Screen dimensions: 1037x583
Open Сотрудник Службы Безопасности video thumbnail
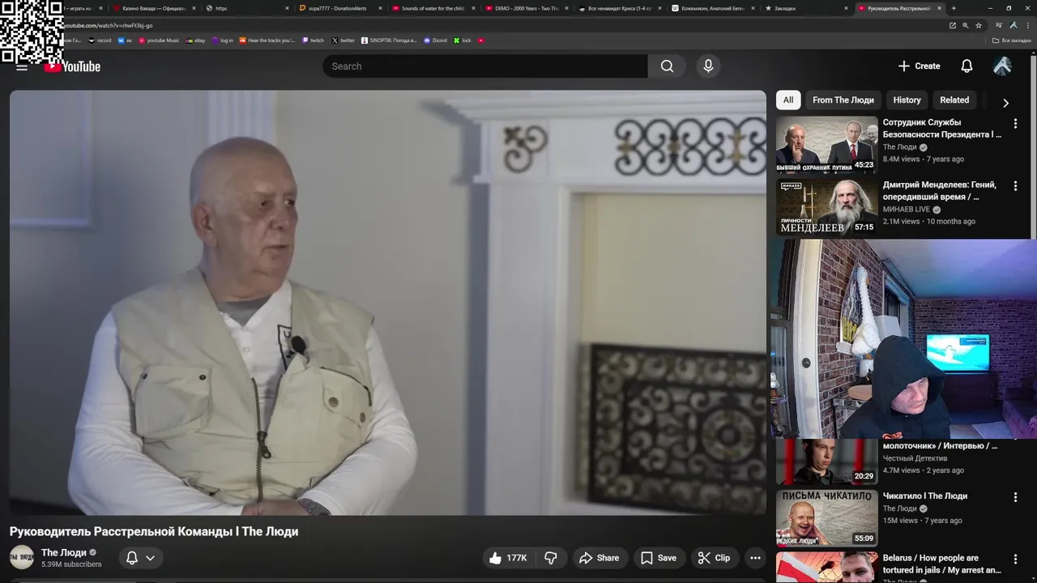[x=826, y=144]
